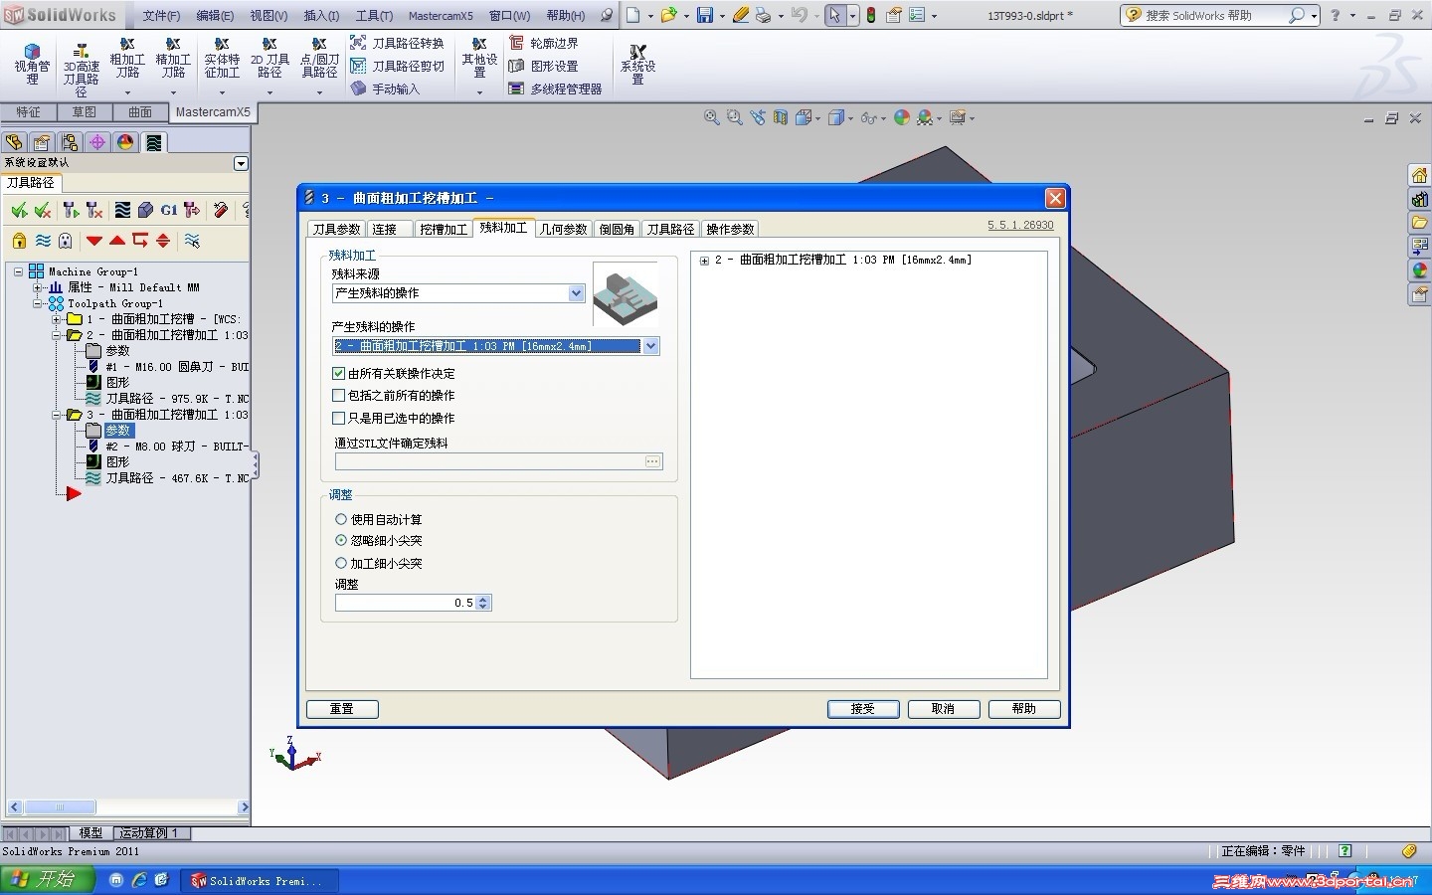Collapse the Machine Group-1 tree node
This screenshot has width=1432, height=895.
[18, 271]
